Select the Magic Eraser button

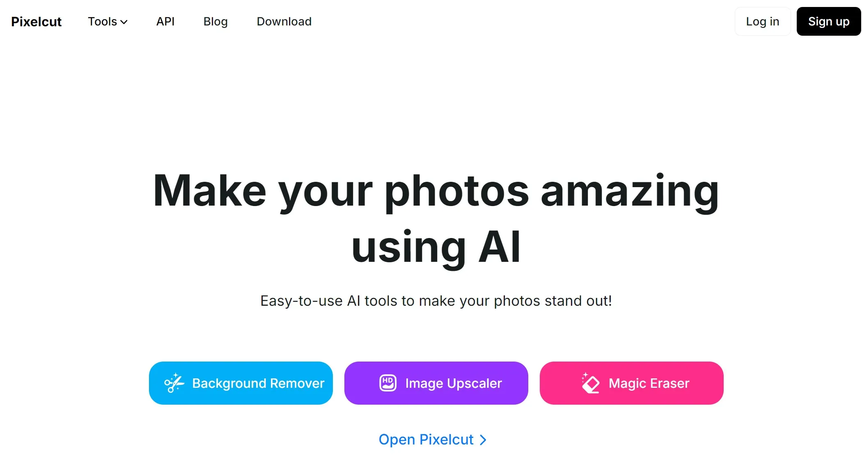tap(632, 383)
